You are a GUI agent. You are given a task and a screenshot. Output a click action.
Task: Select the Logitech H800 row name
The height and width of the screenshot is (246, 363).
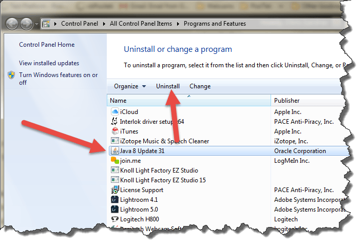tap(139, 219)
